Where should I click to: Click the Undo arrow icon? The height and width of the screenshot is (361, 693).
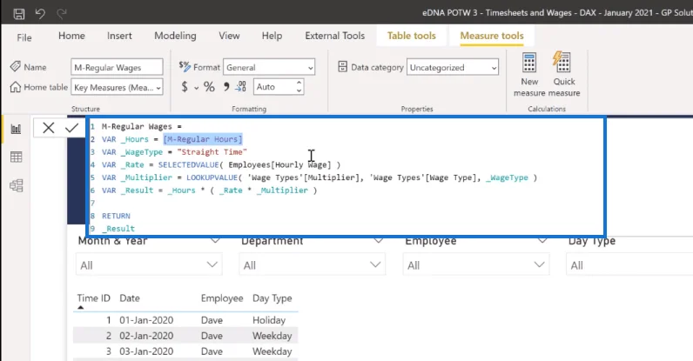[x=40, y=14]
